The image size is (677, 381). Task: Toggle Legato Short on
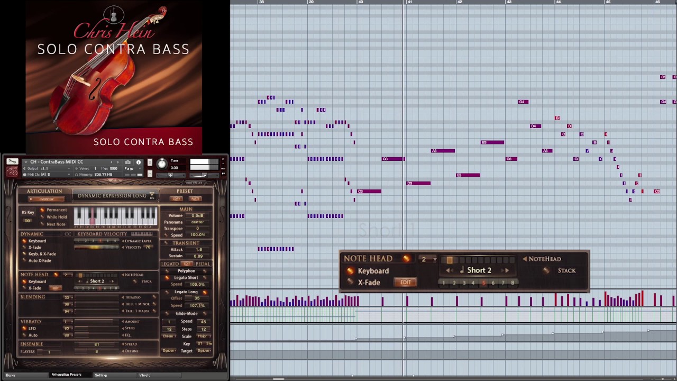(167, 278)
